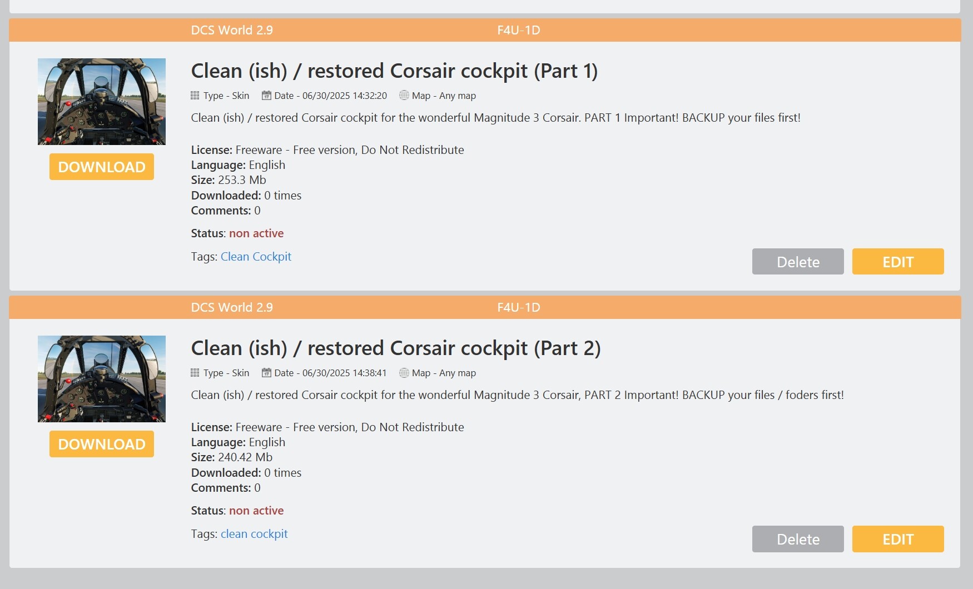973x589 pixels.
Task: Edit the Part 2 cockpit entry
Action: (x=898, y=539)
